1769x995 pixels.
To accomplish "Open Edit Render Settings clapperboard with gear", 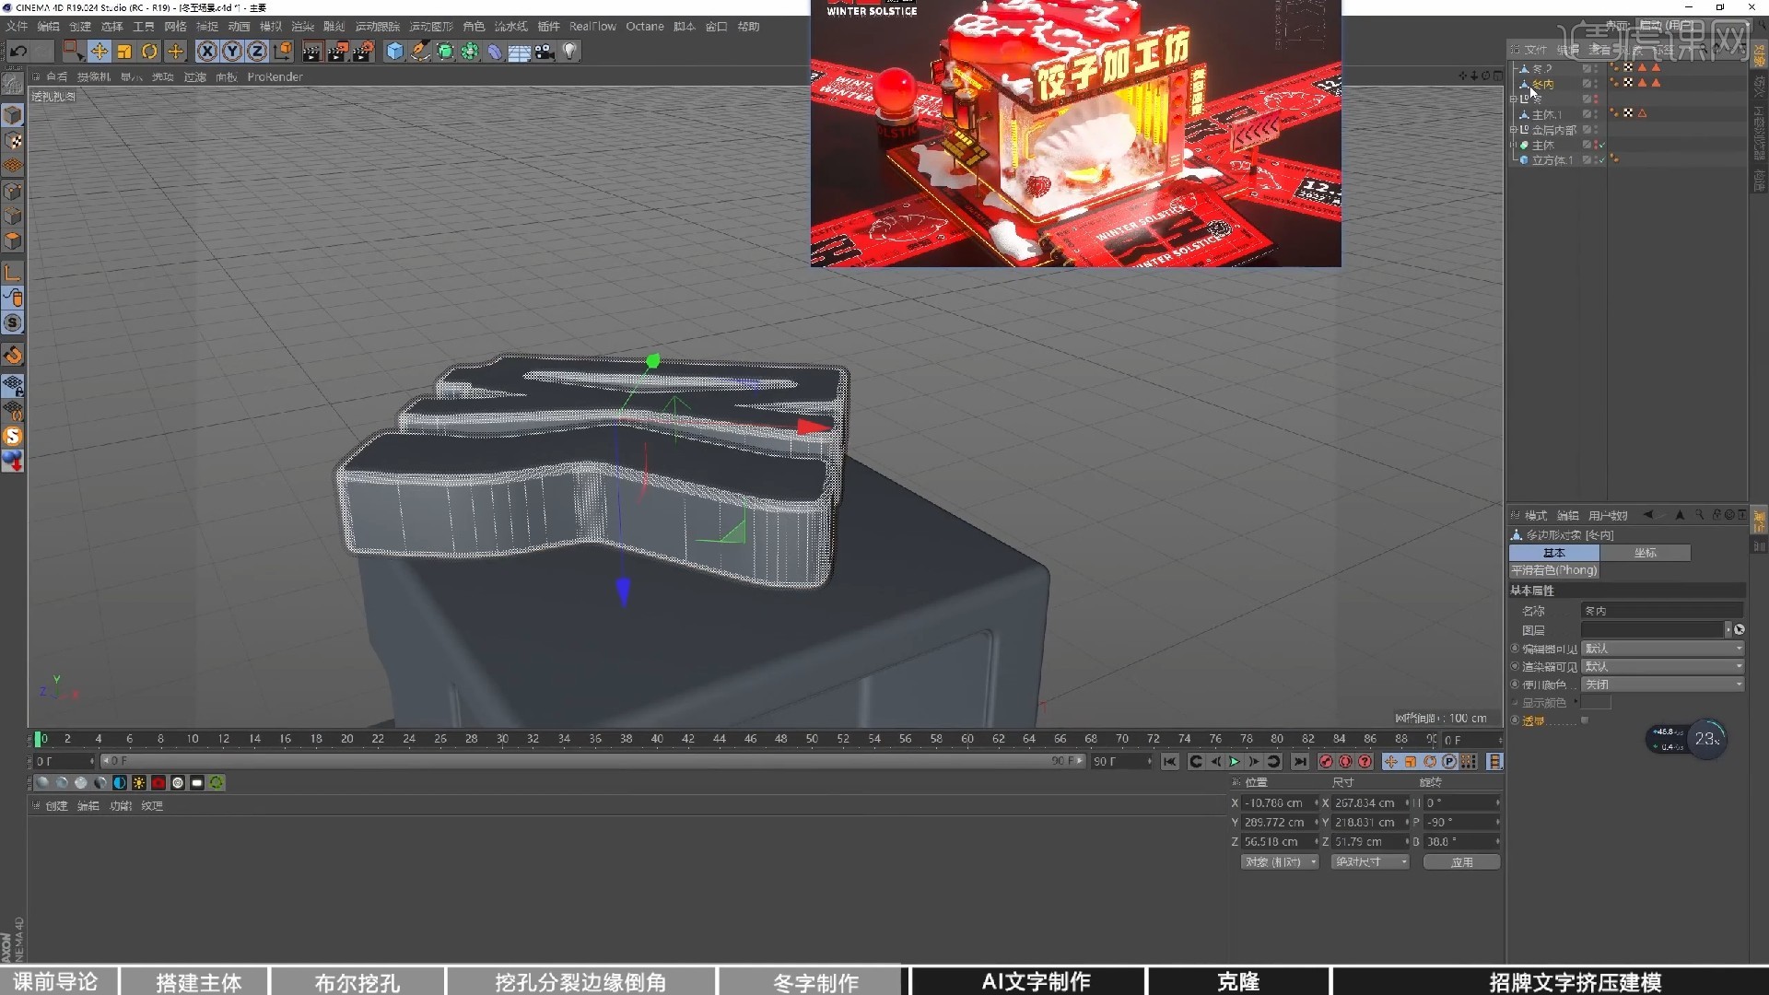I will click(x=363, y=52).
